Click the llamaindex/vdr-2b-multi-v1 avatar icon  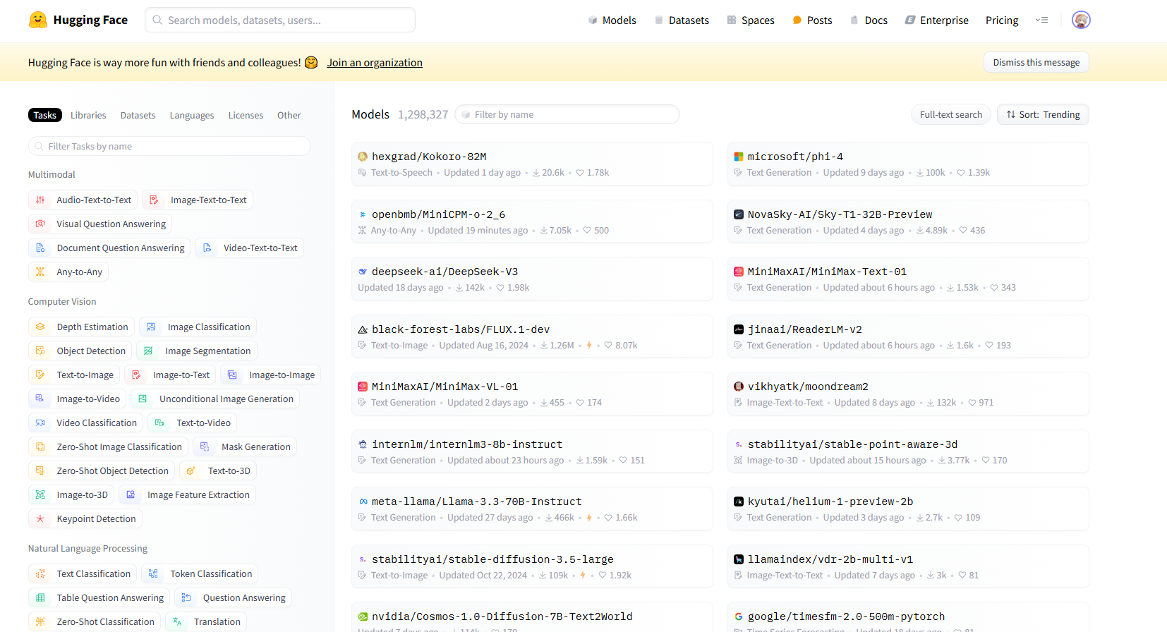(x=739, y=559)
